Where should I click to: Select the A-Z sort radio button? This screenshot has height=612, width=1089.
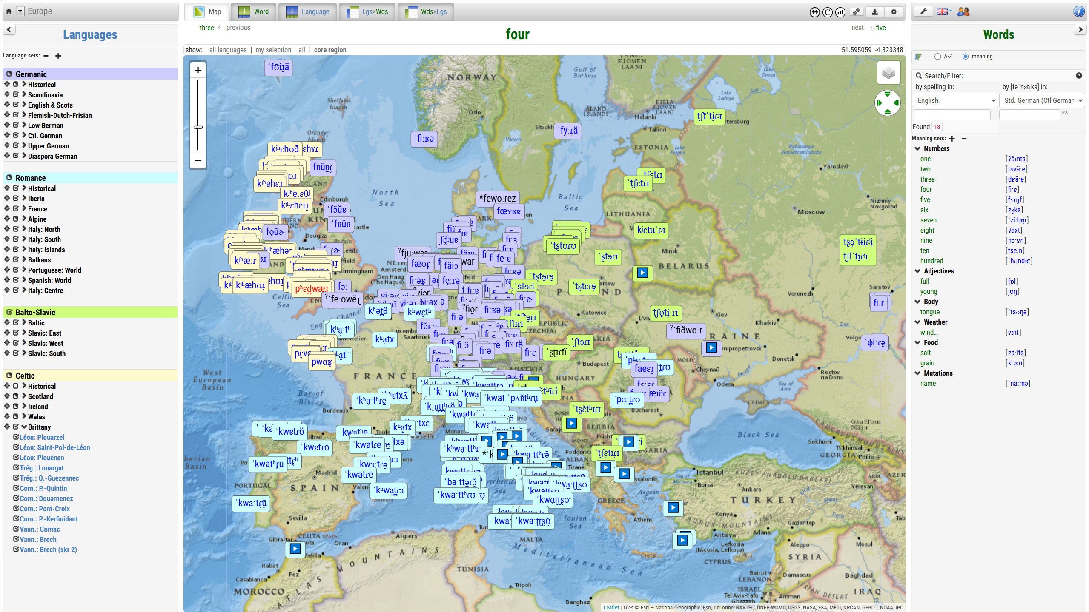(x=937, y=56)
